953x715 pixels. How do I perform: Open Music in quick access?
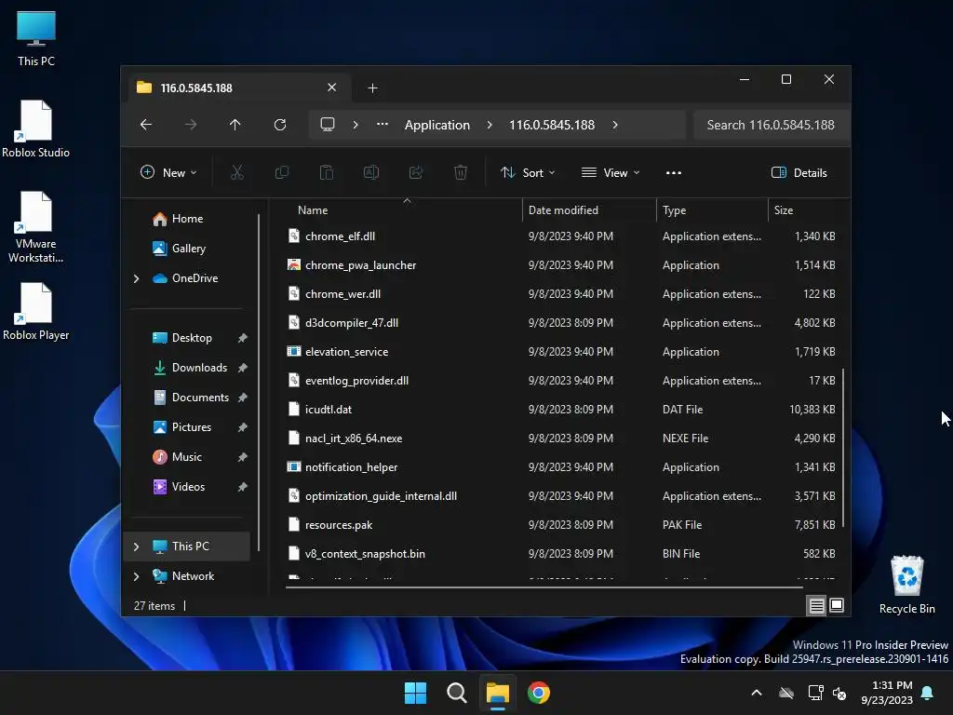click(x=186, y=457)
